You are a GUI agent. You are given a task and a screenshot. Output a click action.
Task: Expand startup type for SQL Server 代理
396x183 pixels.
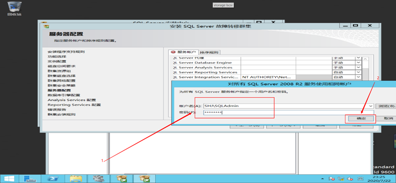point(358,58)
